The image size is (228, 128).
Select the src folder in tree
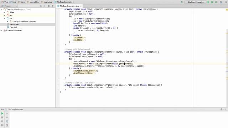click(x=10, y=18)
